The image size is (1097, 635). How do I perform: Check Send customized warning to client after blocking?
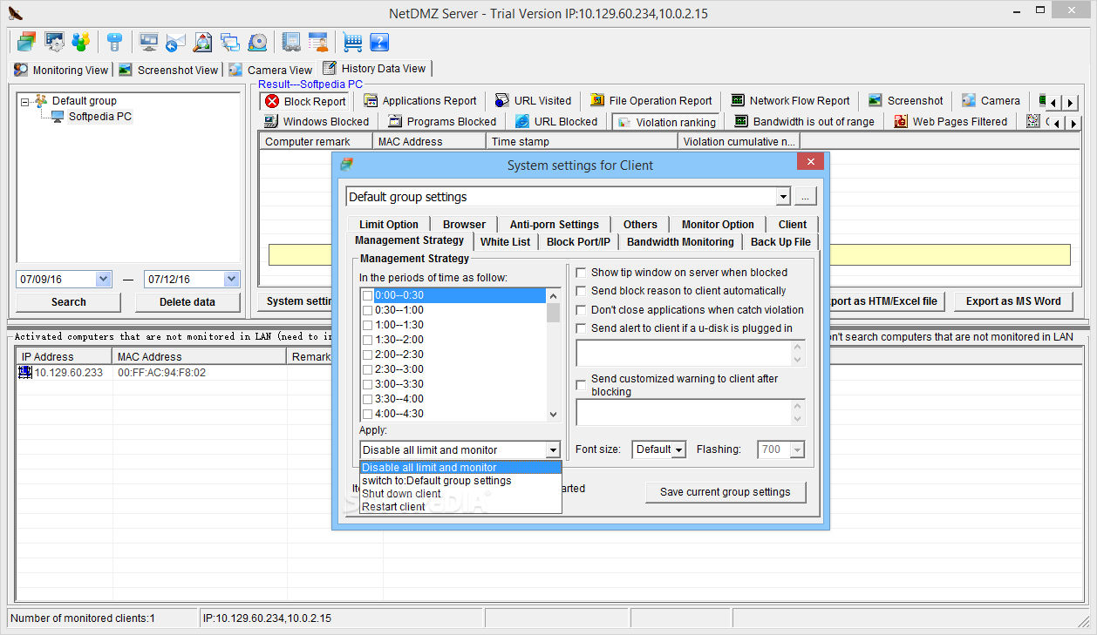click(x=582, y=385)
